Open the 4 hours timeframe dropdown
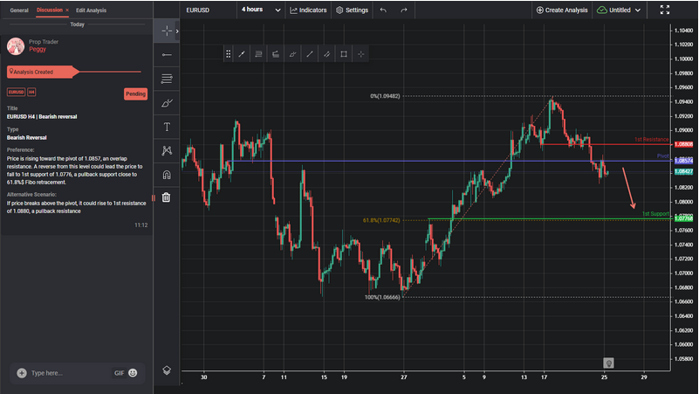699x394 pixels. click(261, 10)
